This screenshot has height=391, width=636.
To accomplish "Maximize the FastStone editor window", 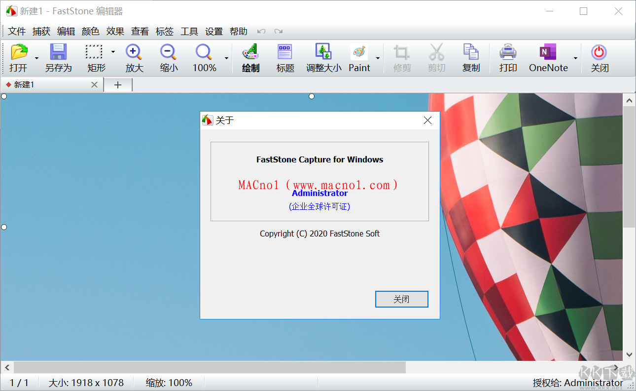I will click(584, 11).
